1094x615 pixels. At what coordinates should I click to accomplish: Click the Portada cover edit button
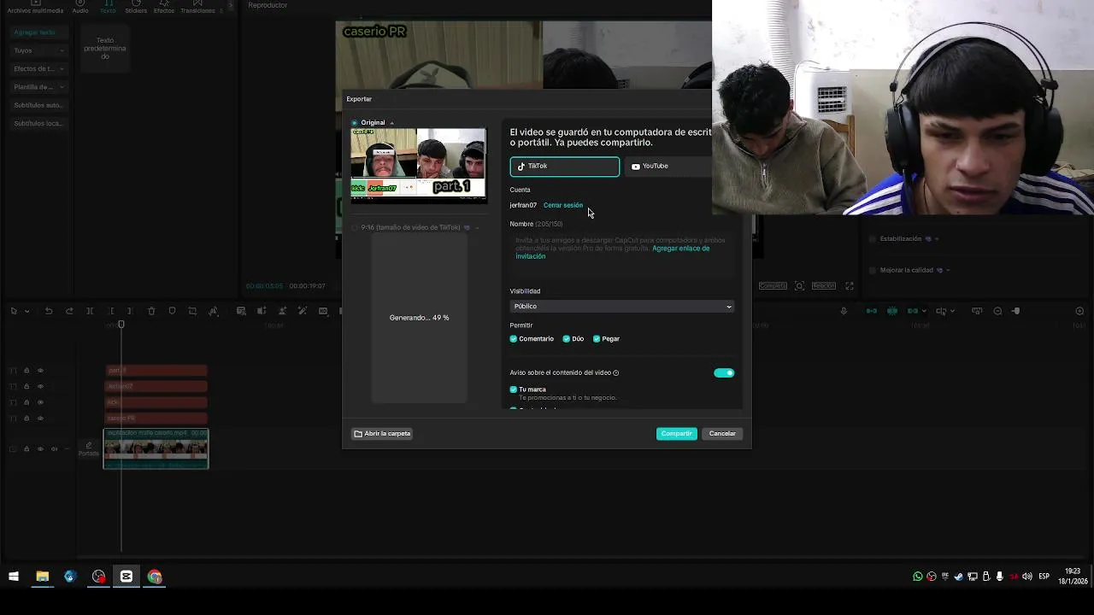pos(89,449)
